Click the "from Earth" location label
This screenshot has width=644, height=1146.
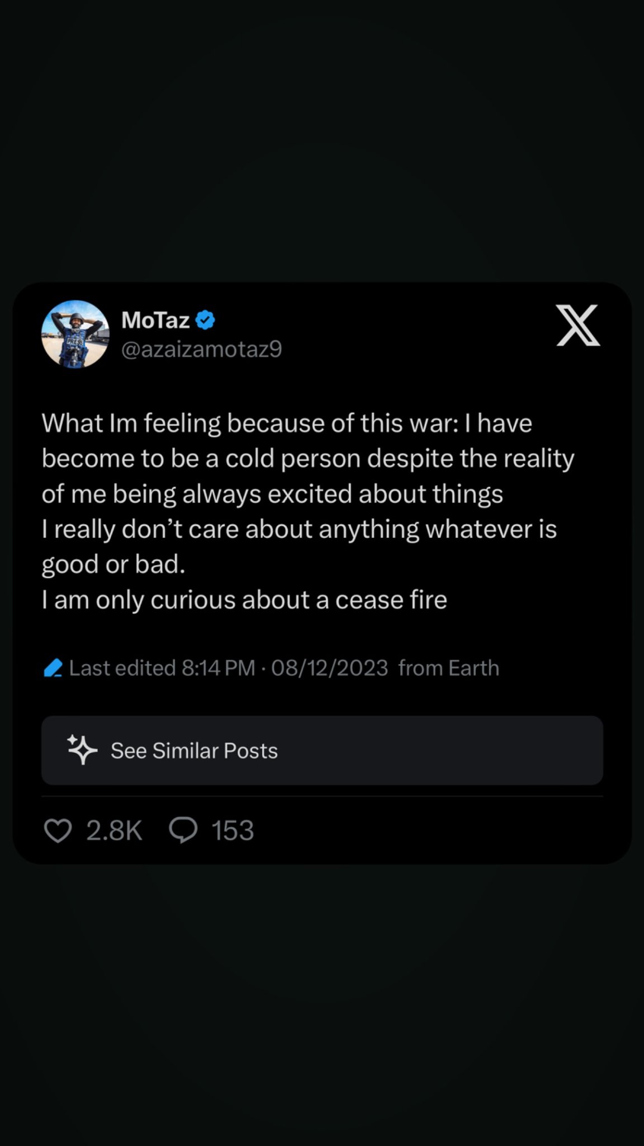click(x=448, y=668)
